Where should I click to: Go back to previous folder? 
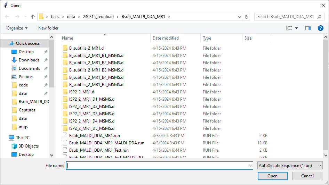pos(7,17)
